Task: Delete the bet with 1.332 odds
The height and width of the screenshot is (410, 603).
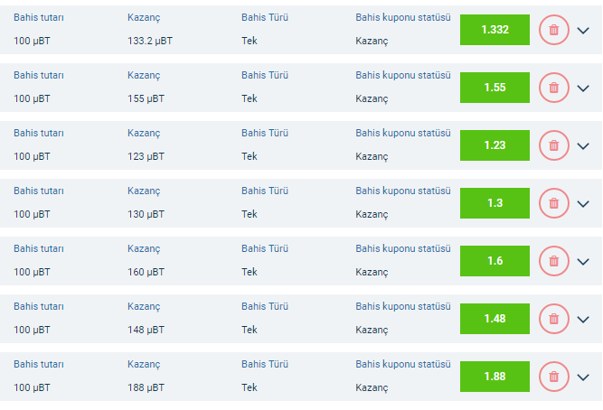Action: pos(554,30)
